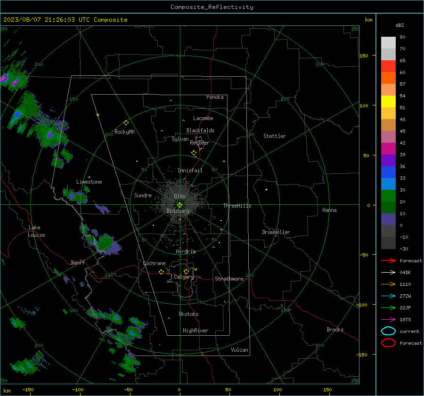Click the red forecast ellipse legend icon

pos(388,343)
